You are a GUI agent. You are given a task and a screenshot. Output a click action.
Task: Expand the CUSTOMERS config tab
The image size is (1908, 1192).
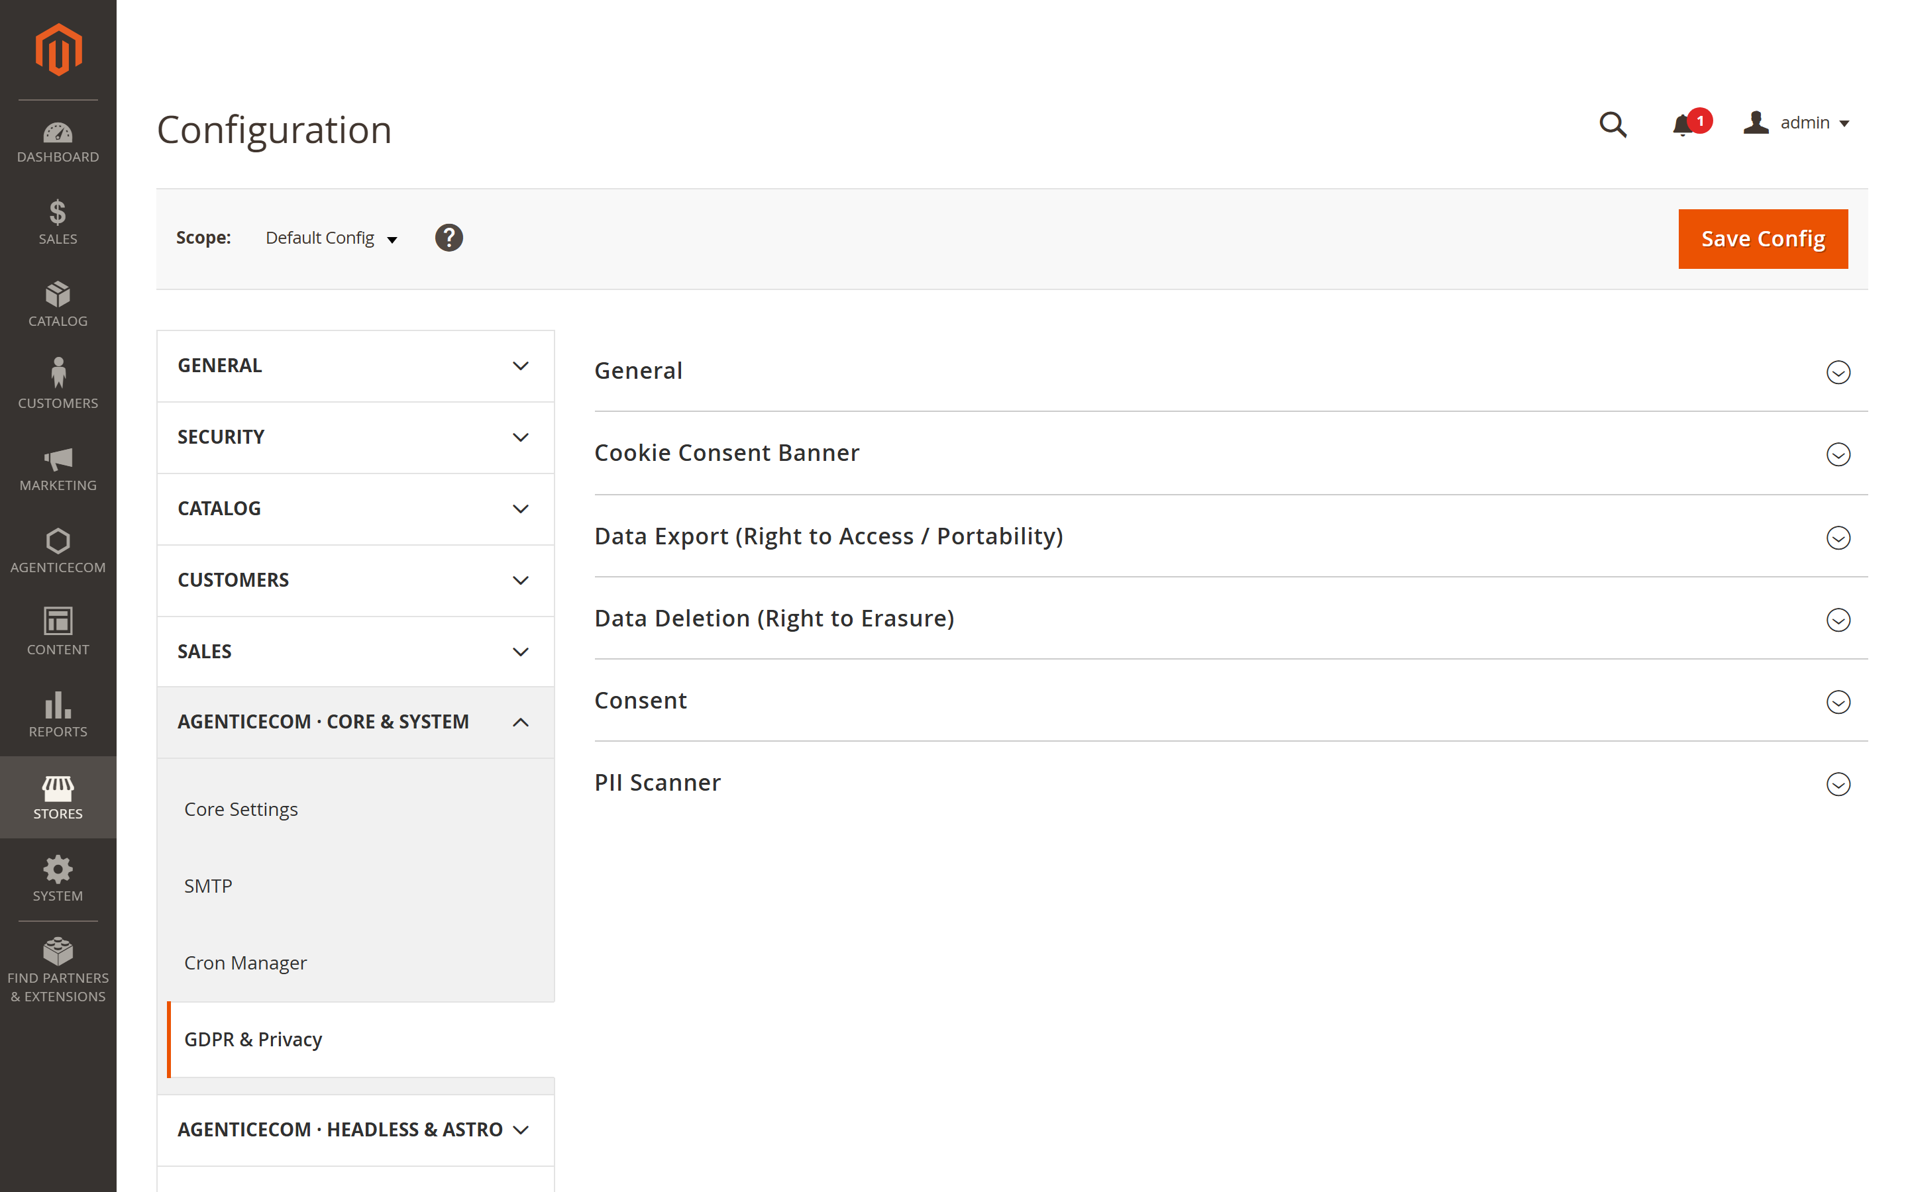[355, 580]
